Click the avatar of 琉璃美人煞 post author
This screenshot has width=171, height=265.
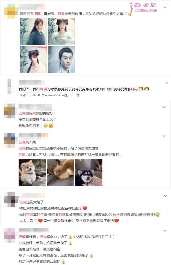point(9,140)
